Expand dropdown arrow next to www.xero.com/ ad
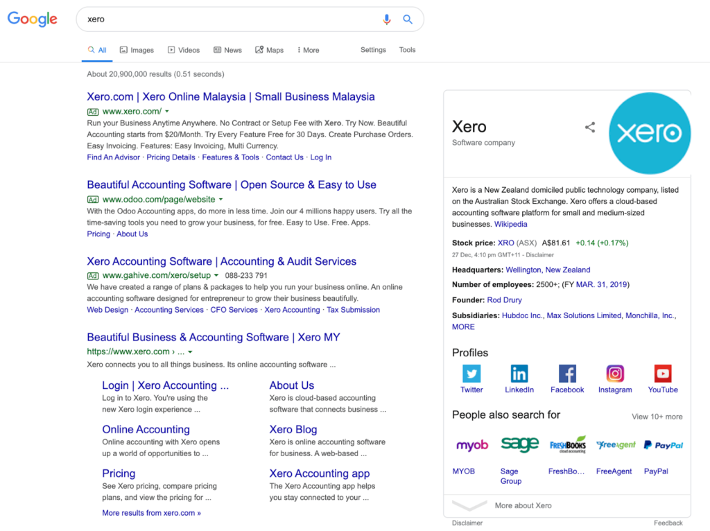The height and width of the screenshot is (531, 710). coord(167,112)
